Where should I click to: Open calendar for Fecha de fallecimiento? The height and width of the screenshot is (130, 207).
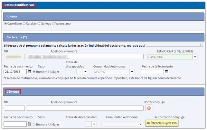click(167, 72)
